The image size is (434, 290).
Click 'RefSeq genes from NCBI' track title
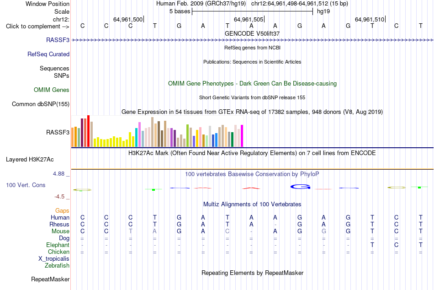pos(253,48)
